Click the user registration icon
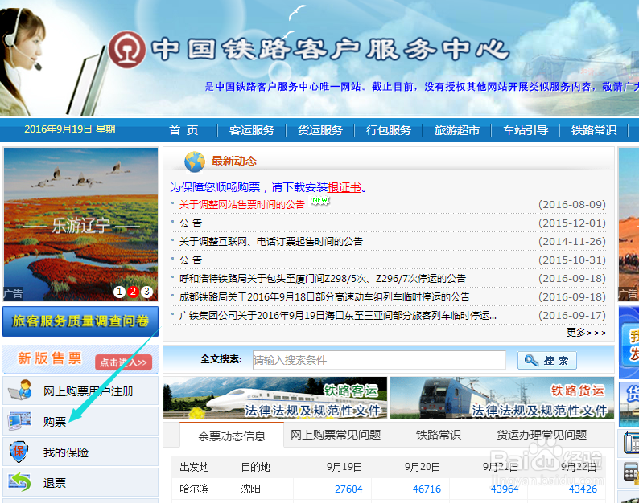Viewport: 639px width, 503px height. (20, 391)
